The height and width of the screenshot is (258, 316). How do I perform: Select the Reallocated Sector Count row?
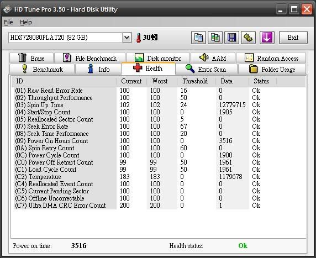pos(138,119)
